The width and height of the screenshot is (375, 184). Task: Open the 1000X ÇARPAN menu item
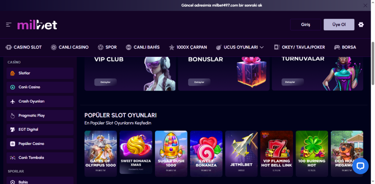pyautogui.click(x=188, y=47)
